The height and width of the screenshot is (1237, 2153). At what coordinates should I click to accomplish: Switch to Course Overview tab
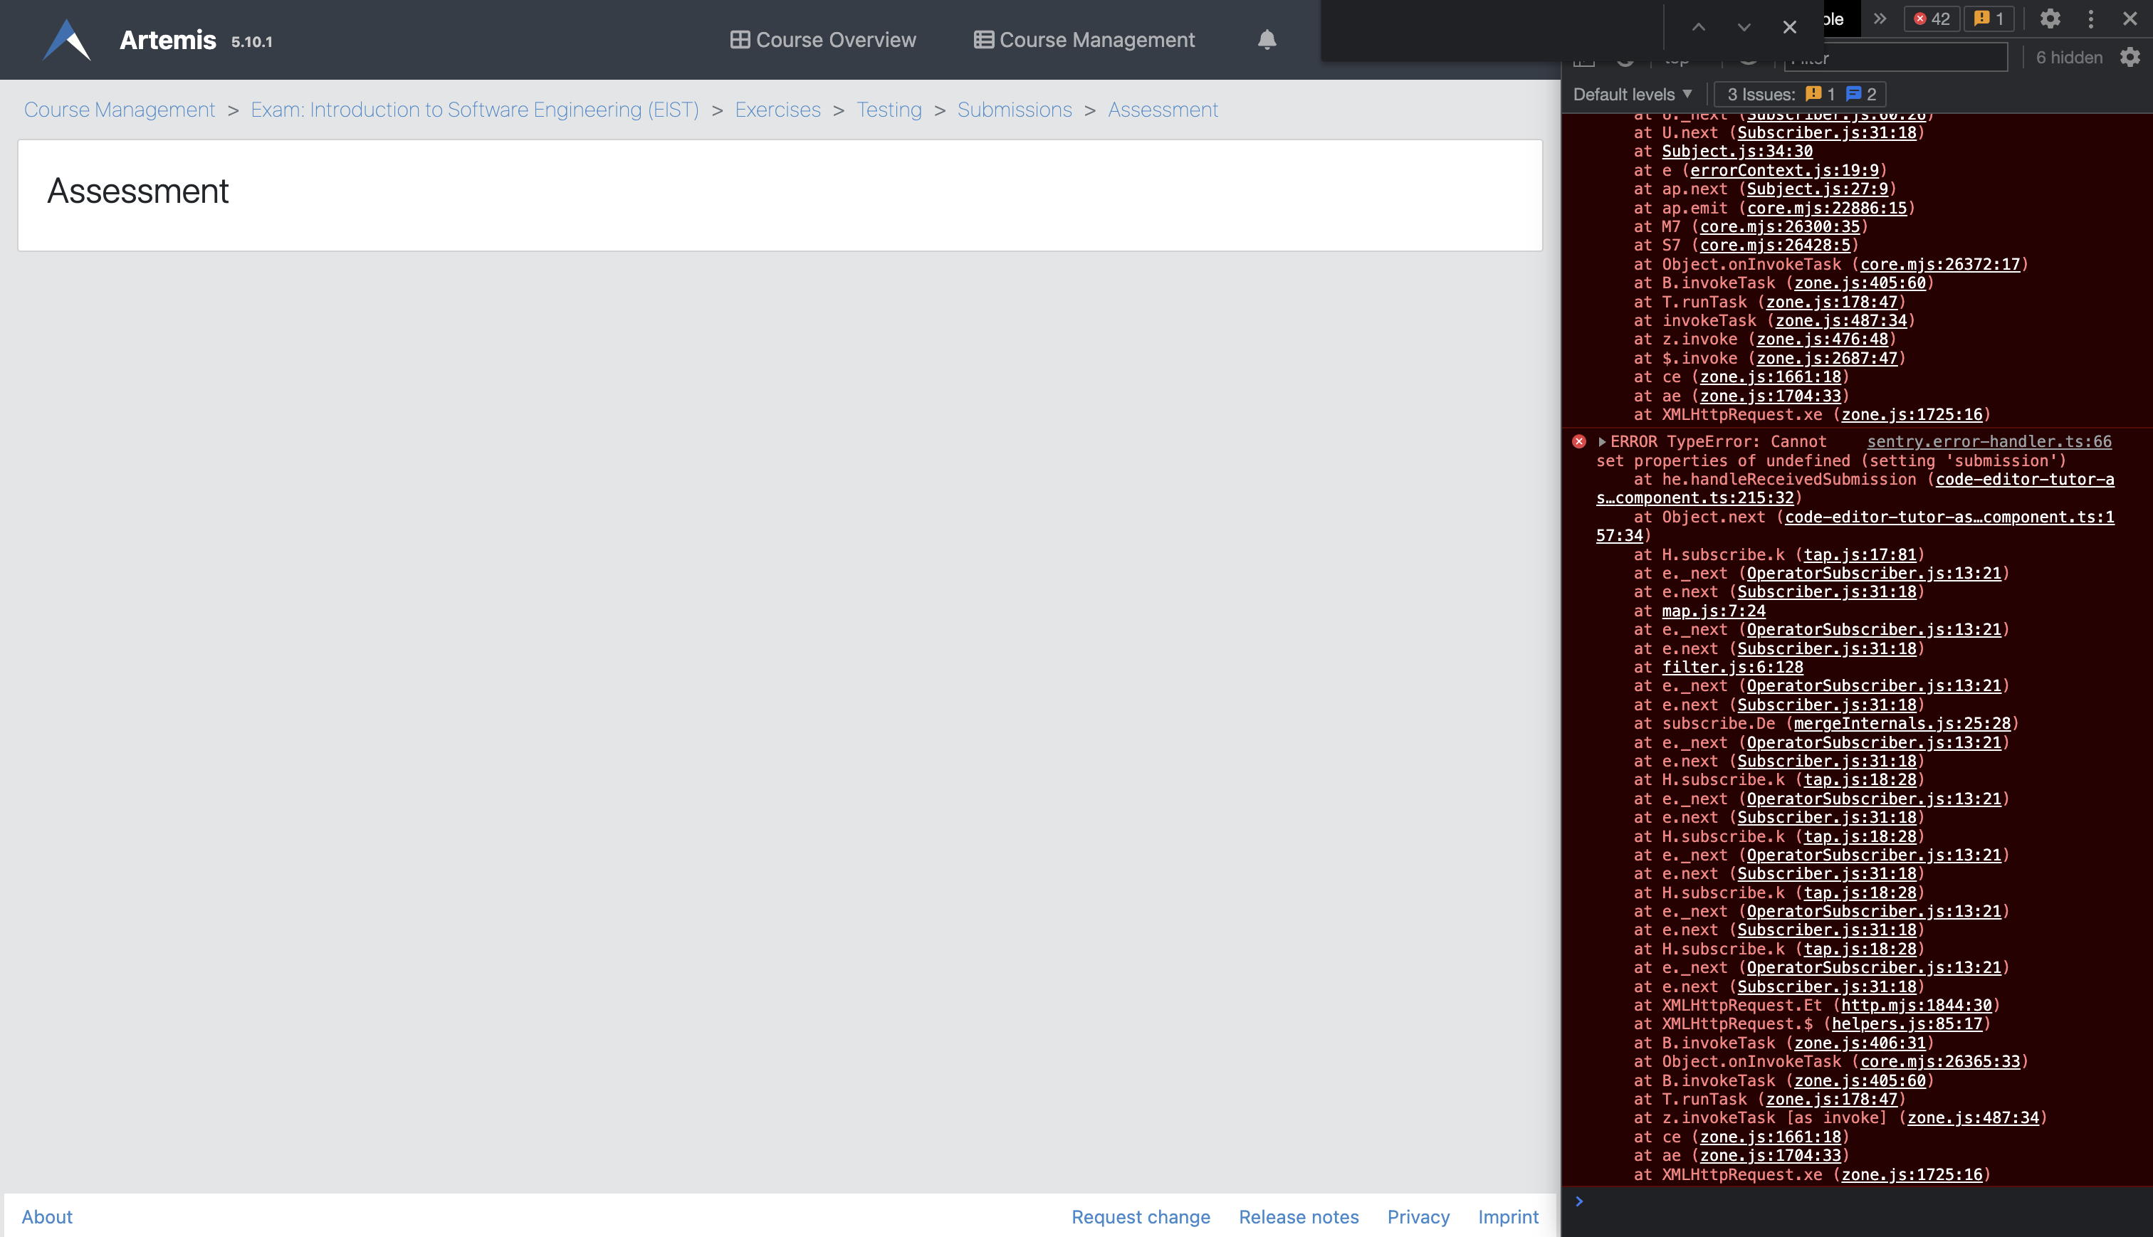(822, 39)
